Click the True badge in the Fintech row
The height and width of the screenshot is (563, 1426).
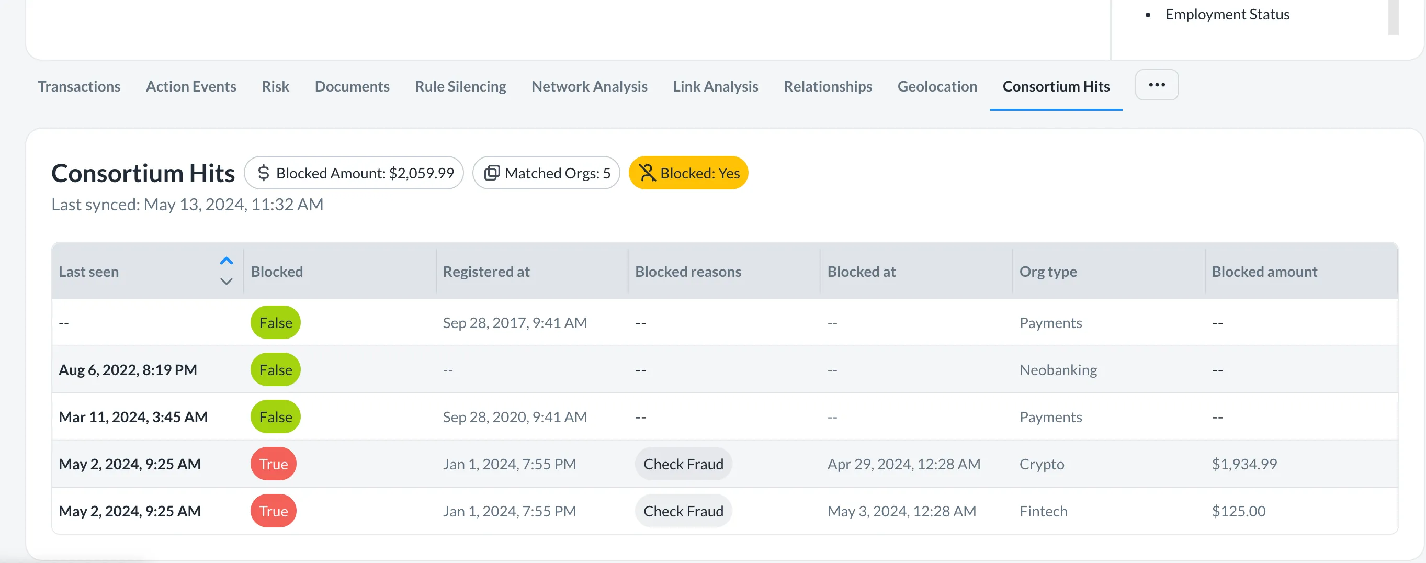tap(274, 510)
